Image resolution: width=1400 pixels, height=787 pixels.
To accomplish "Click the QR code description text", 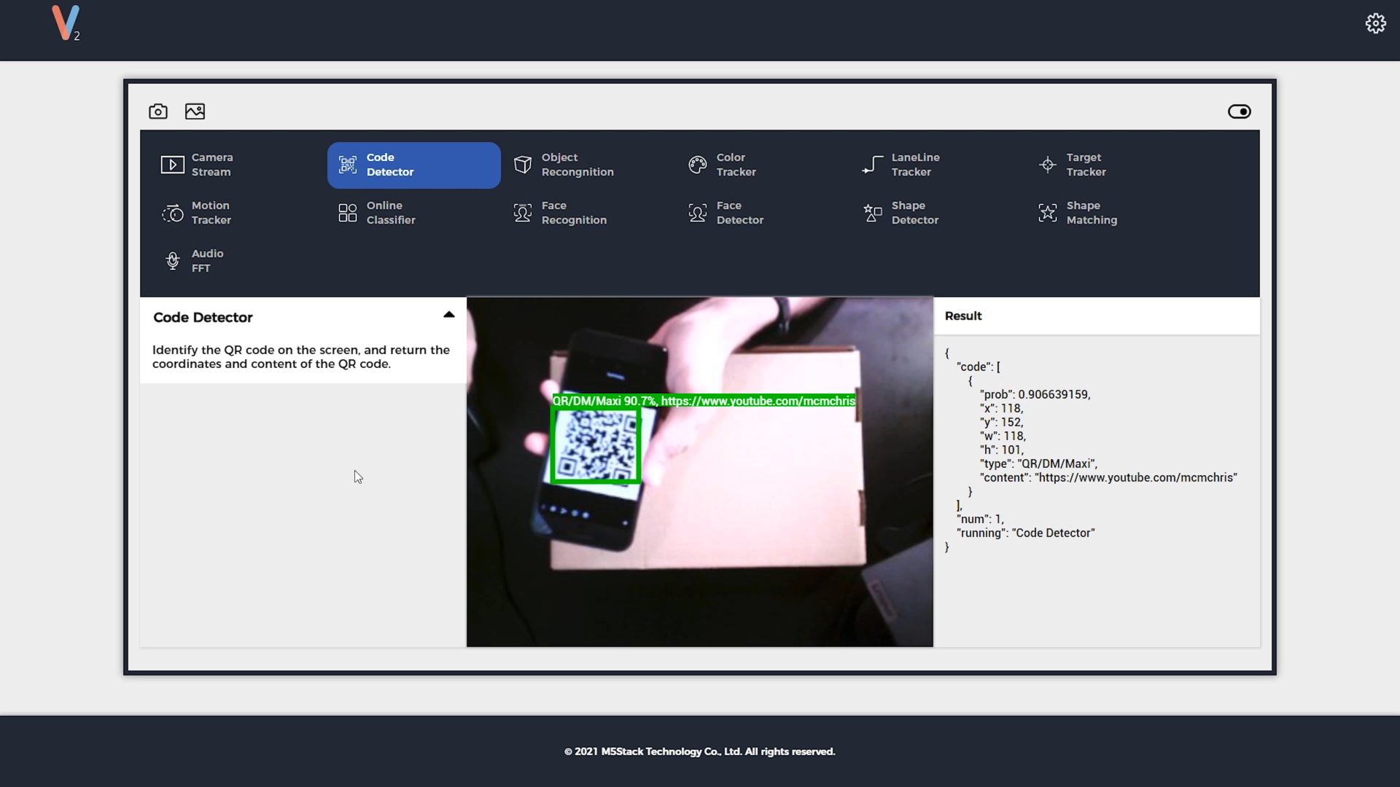I will pyautogui.click(x=301, y=357).
